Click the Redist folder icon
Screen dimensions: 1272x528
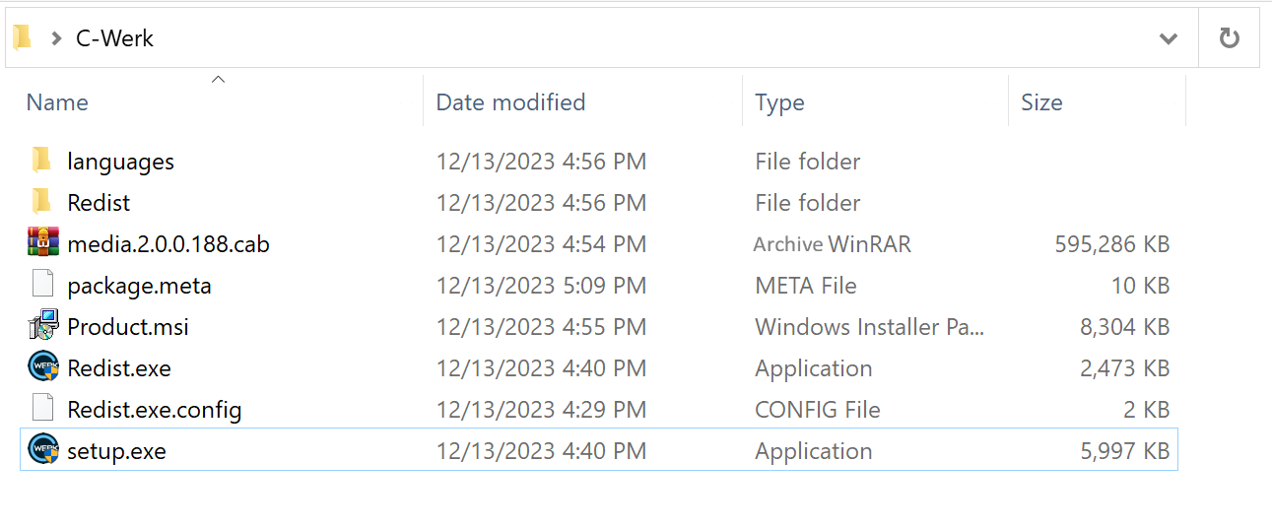[41, 202]
